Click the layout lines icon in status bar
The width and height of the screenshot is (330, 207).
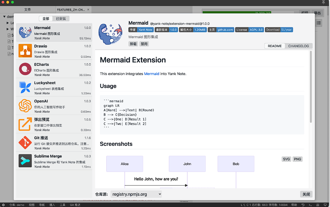pos(318,205)
